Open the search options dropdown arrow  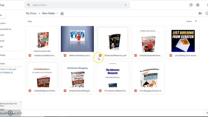point(125,5)
